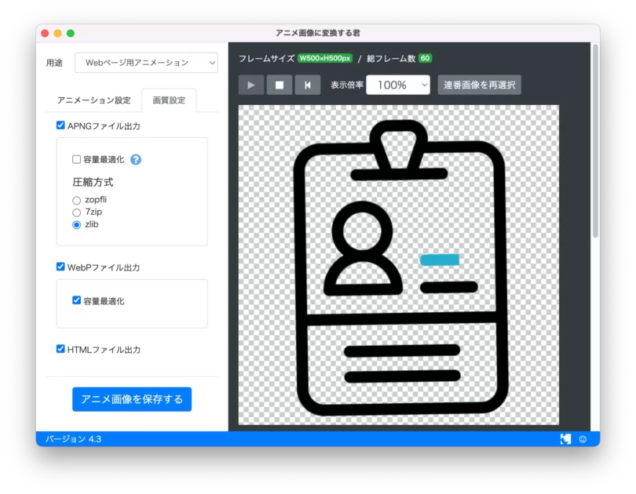Click the smiley face icon in status bar
636x494 pixels.
tap(583, 439)
